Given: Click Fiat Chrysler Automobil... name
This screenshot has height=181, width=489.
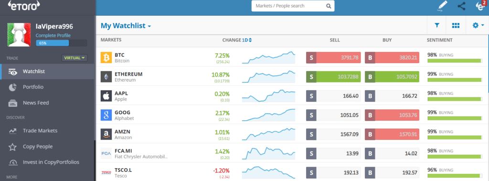Looking at the screenshot, I should click(141, 156).
